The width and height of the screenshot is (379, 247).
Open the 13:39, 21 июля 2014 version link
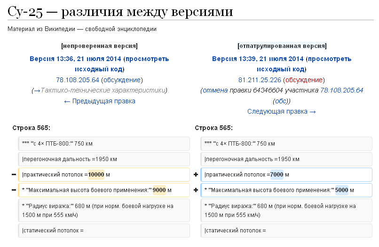pyautogui.click(x=258, y=59)
